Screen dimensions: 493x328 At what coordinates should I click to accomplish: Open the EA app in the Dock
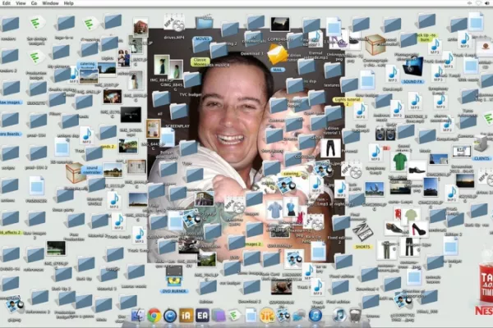click(x=202, y=316)
